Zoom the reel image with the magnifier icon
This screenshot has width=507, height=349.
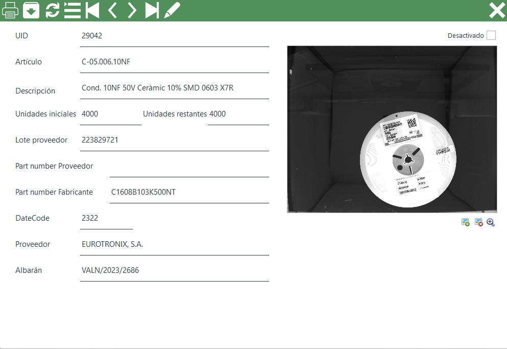[x=491, y=222]
